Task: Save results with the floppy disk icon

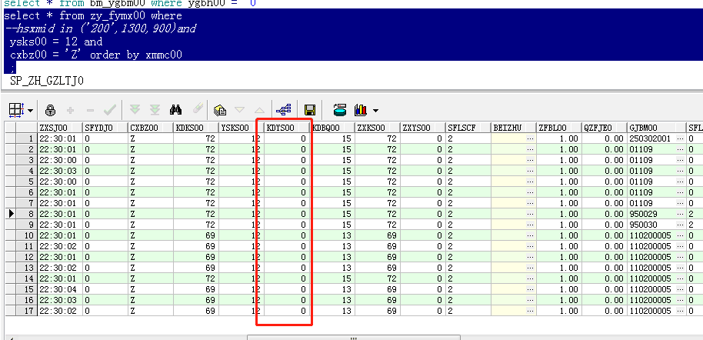Action: [x=309, y=110]
